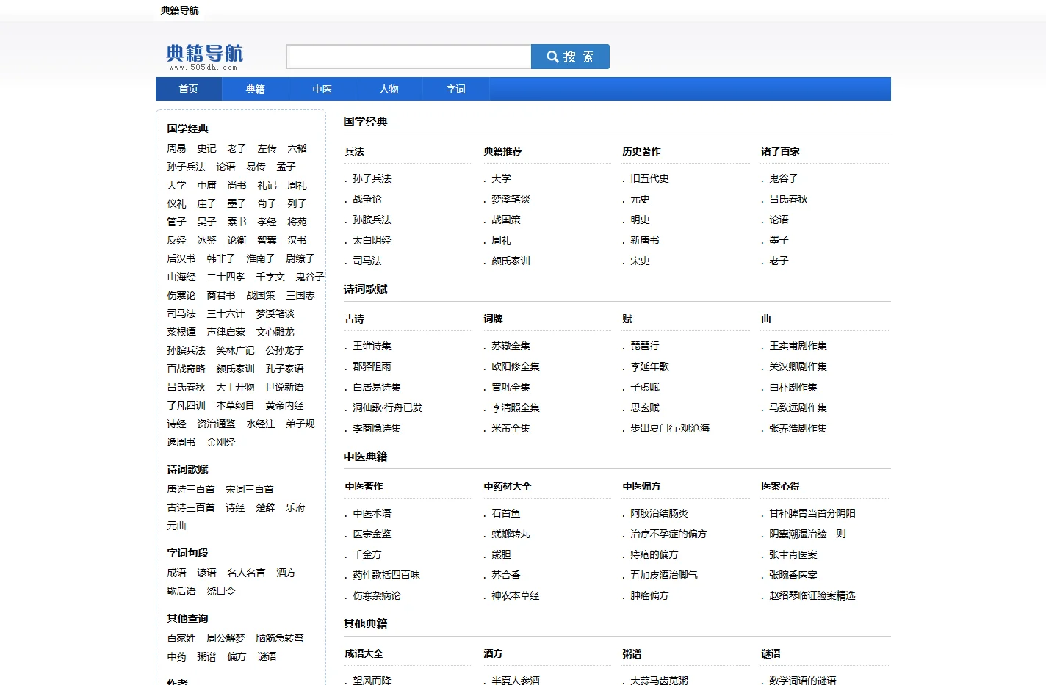Viewport: 1046px width, 685px height.
Task: Open 资治通鉴 in the sidebar
Action: click(x=216, y=424)
